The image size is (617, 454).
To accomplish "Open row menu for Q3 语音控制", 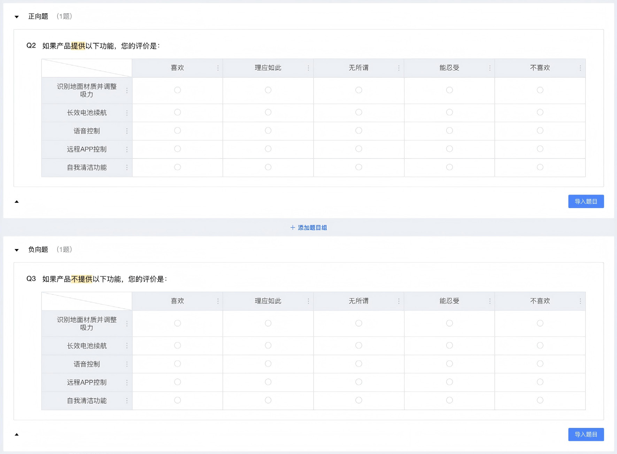I will click(127, 364).
